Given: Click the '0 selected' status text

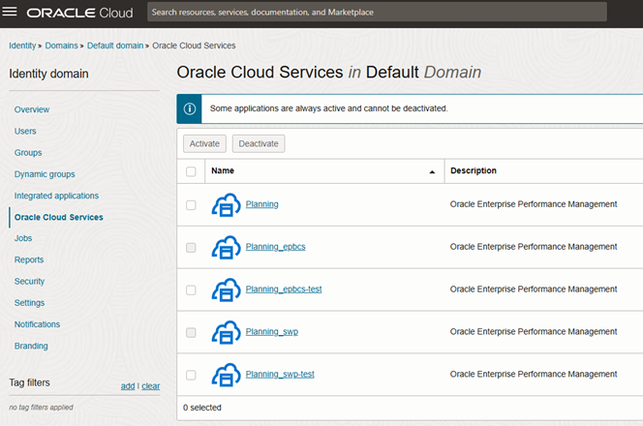Looking at the screenshot, I should click(x=202, y=408).
